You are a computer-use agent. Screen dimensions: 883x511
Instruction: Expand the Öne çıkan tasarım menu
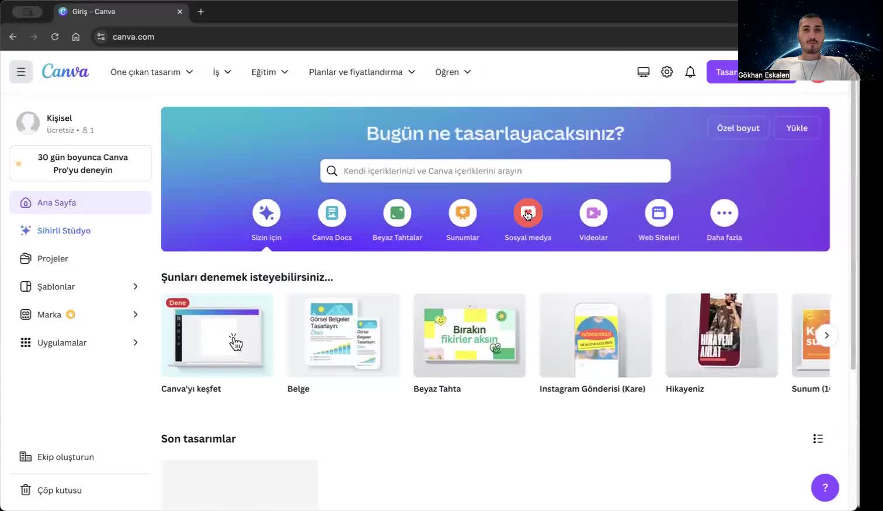152,72
